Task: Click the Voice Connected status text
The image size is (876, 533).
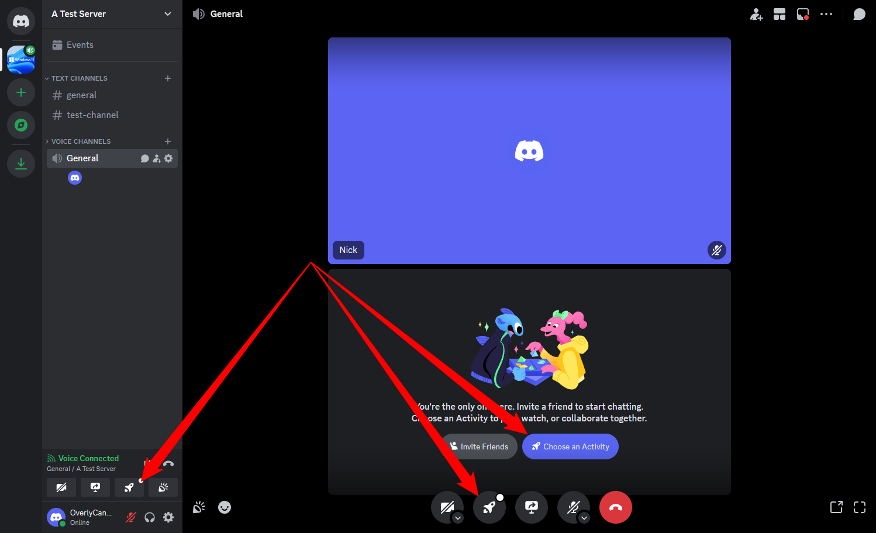Action: 88,458
